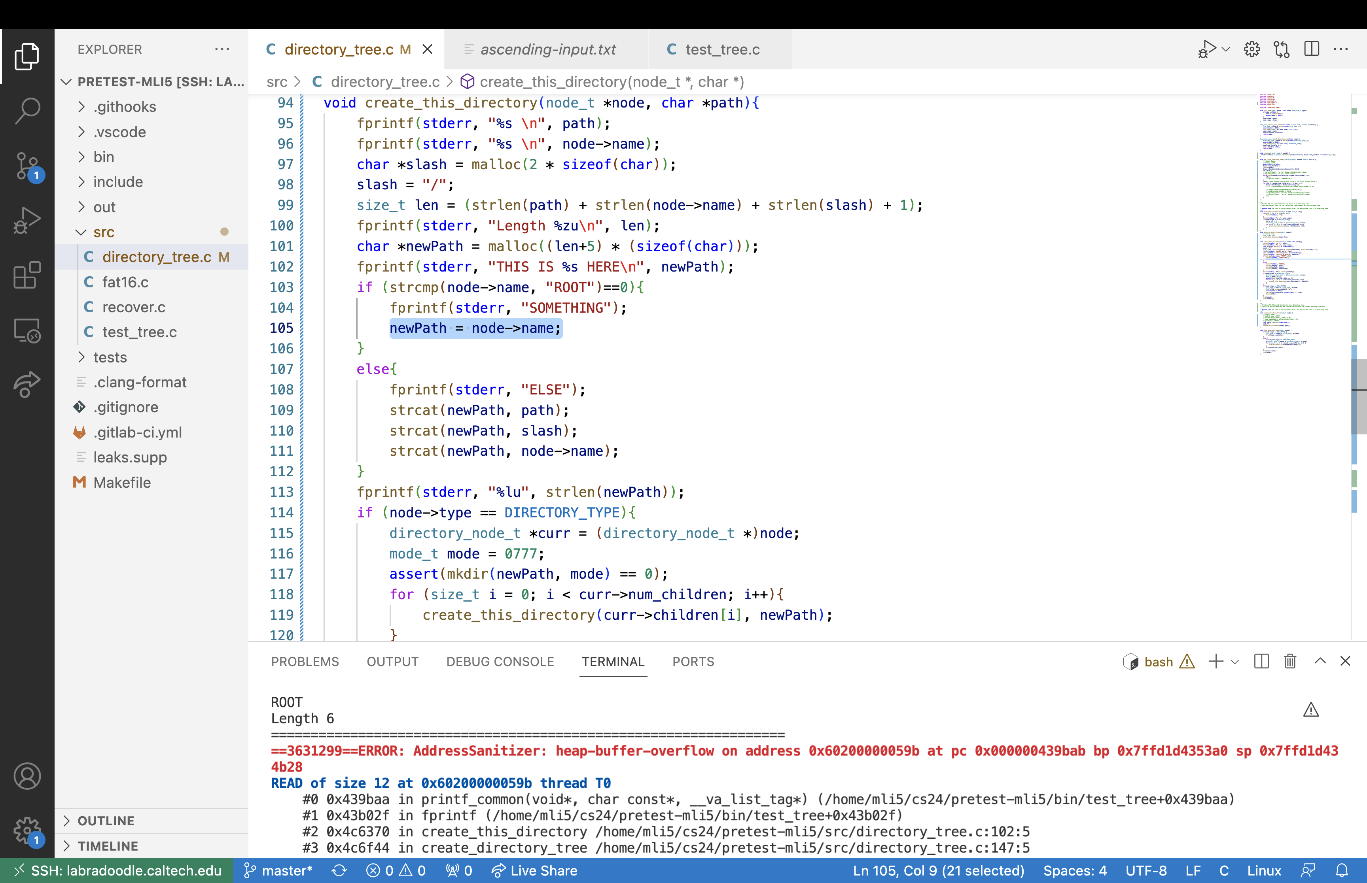Open Accounts icon in activity bar
The height and width of the screenshot is (883, 1367).
pyautogui.click(x=27, y=776)
